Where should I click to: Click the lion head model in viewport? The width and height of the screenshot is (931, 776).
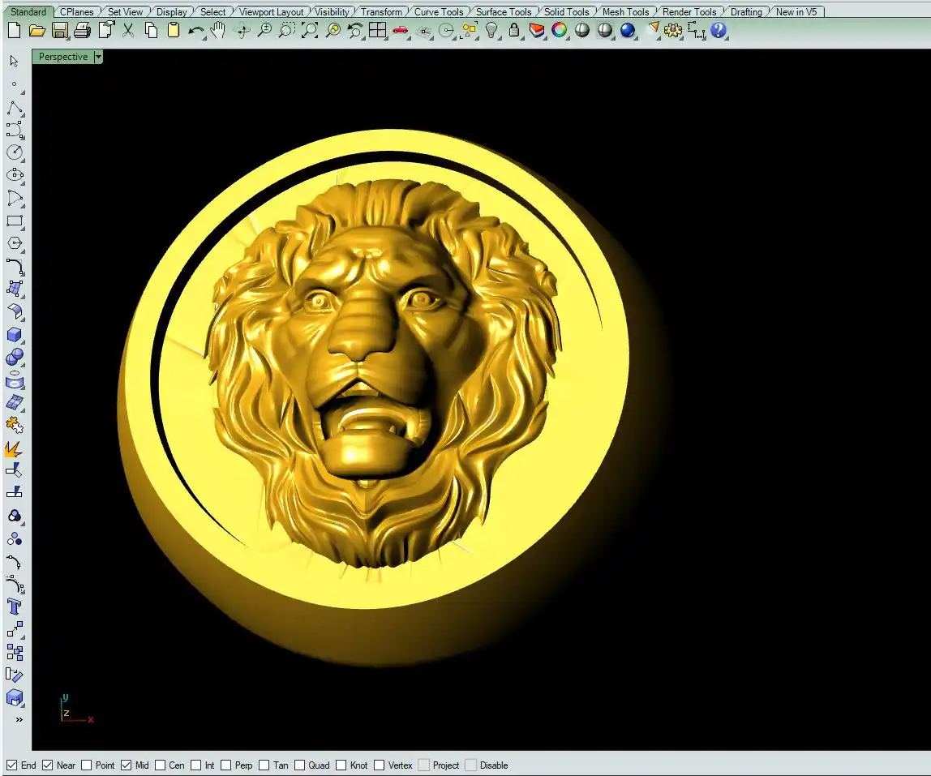[381, 365]
